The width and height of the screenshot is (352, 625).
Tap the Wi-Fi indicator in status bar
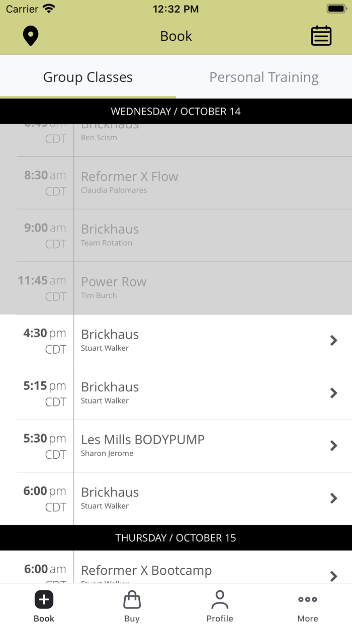pos(48,8)
